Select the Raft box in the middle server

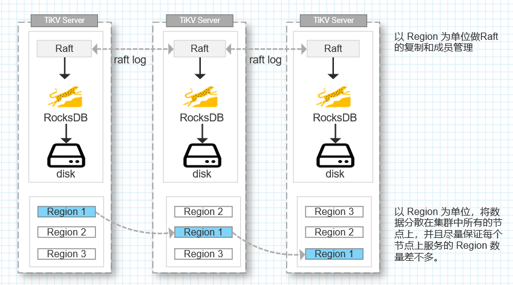(x=200, y=49)
